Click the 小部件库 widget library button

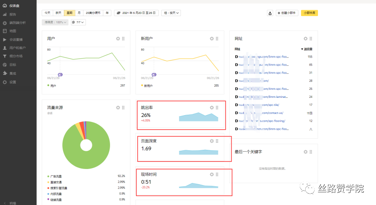[x=310, y=13]
